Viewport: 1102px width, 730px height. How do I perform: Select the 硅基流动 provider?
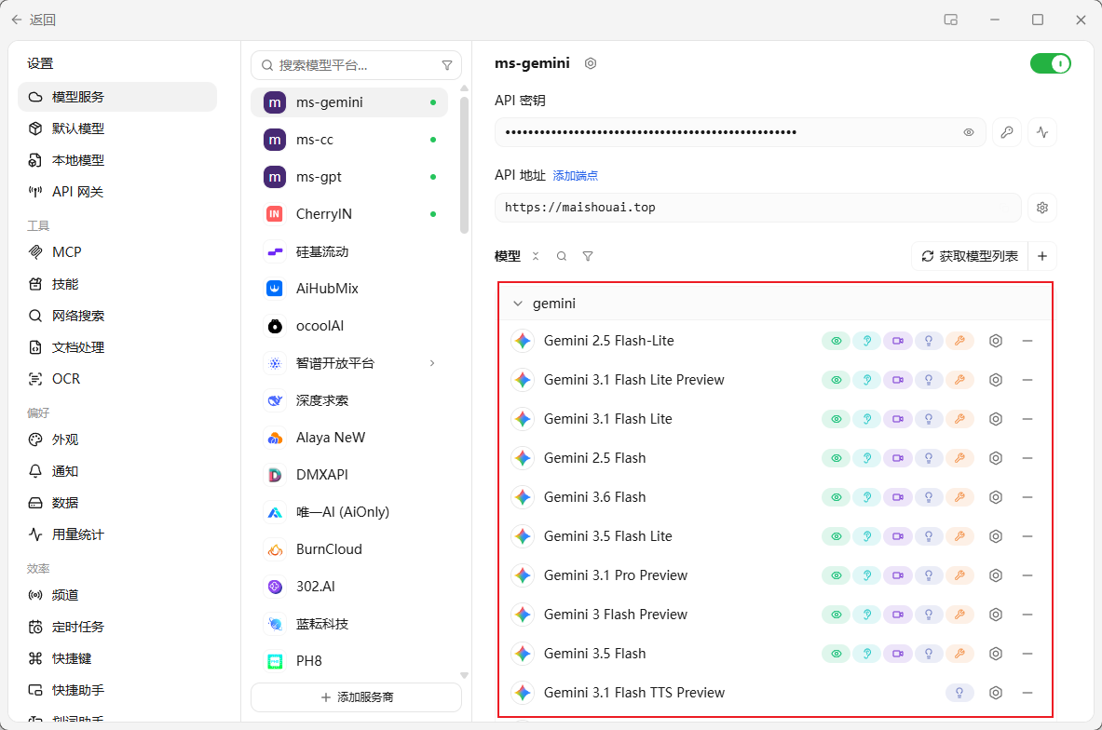349,251
